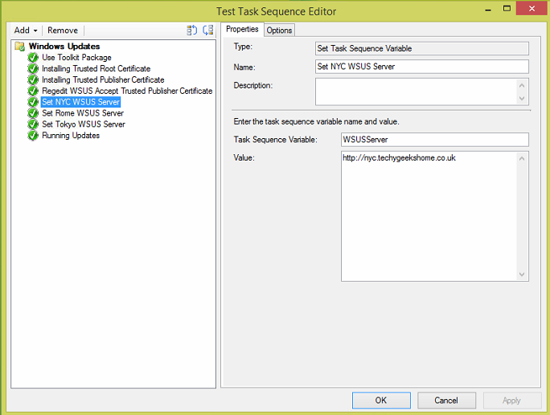Select the Properties tab
This screenshot has width=550, height=415.
pos(242,30)
